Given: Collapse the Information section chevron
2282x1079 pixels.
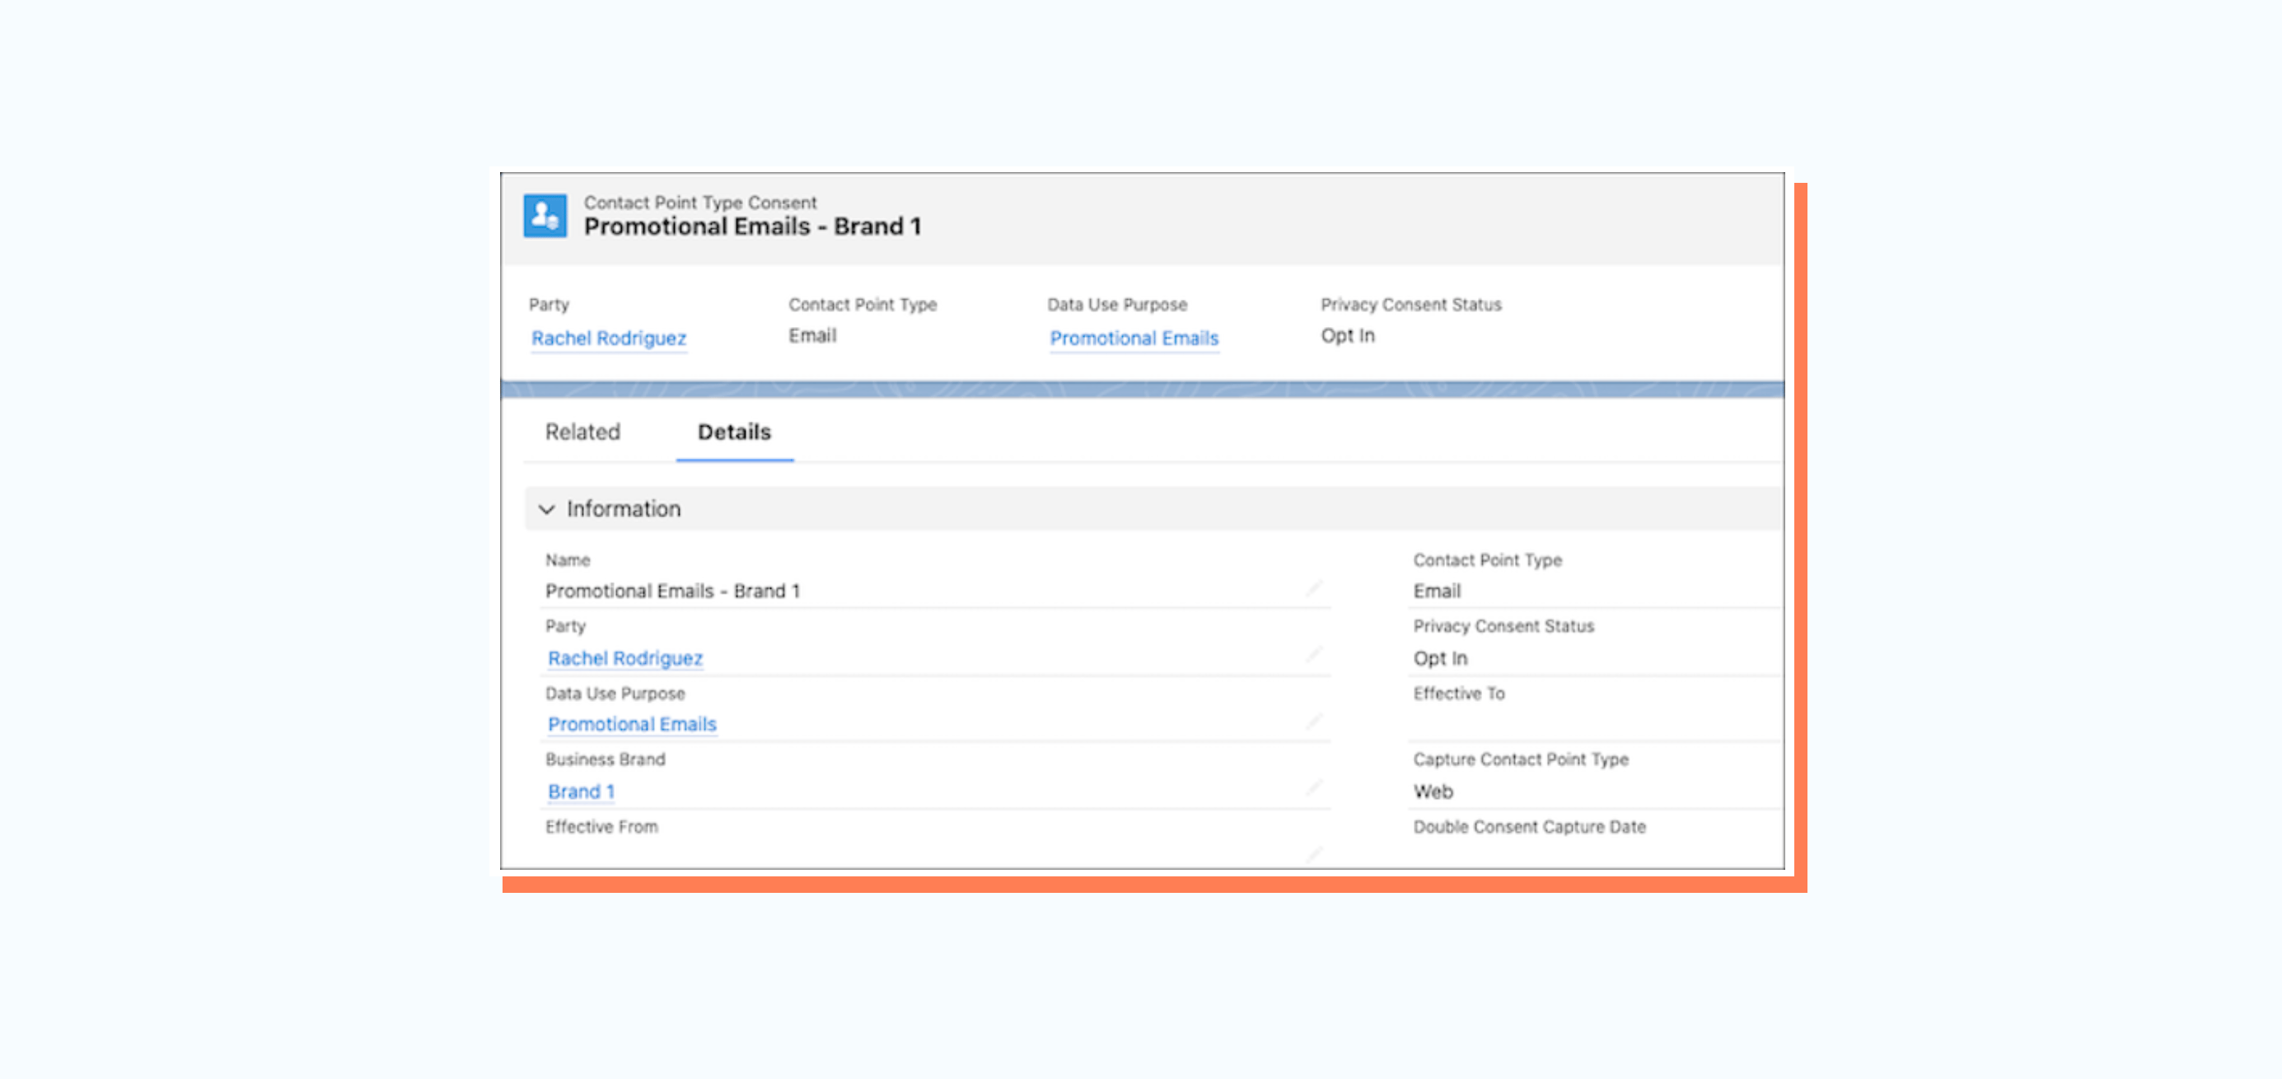Looking at the screenshot, I should click(546, 509).
